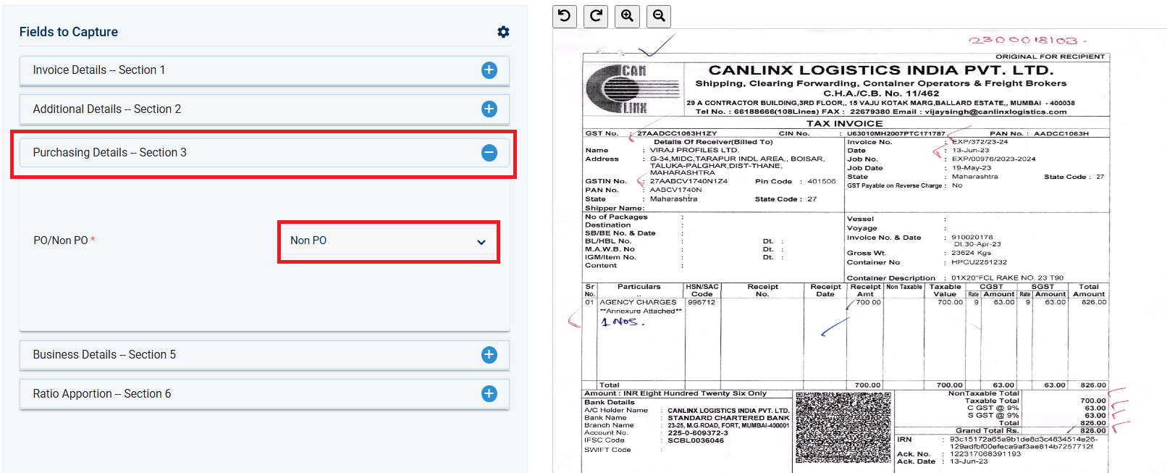
Task: Click the account number 225-0-609372-3
Action: [x=698, y=433]
